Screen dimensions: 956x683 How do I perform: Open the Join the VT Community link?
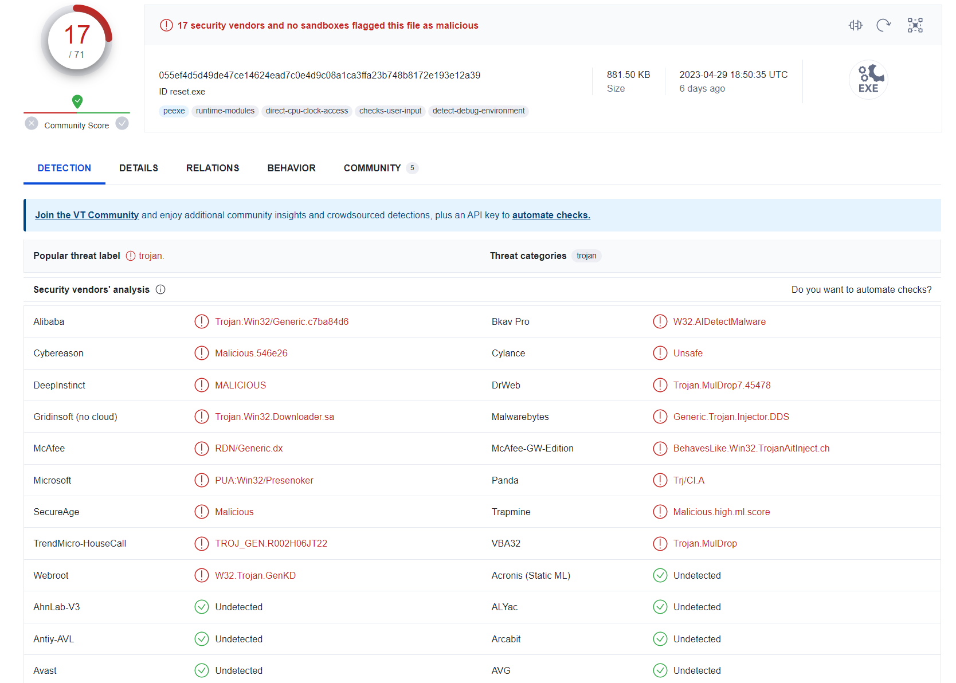coord(87,215)
